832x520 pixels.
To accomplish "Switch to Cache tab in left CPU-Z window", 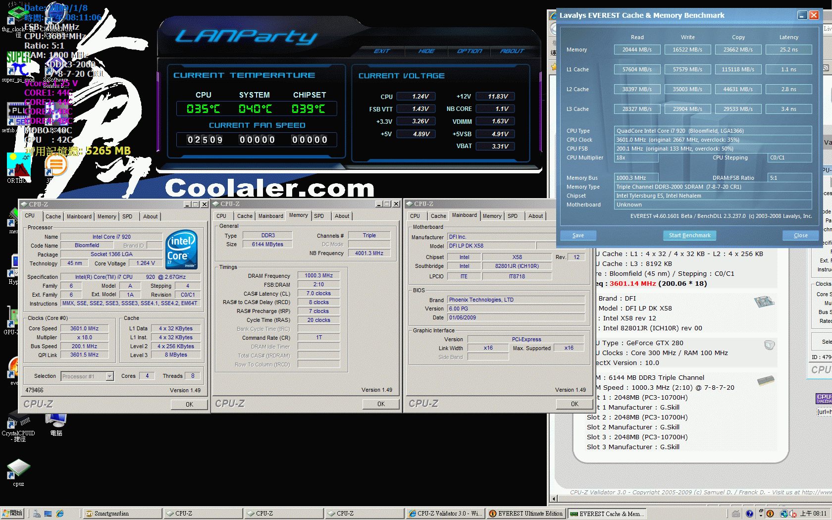I will [53, 216].
